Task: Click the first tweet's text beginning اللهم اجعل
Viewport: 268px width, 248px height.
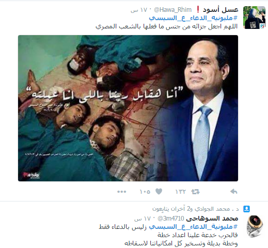Action: click(167, 26)
